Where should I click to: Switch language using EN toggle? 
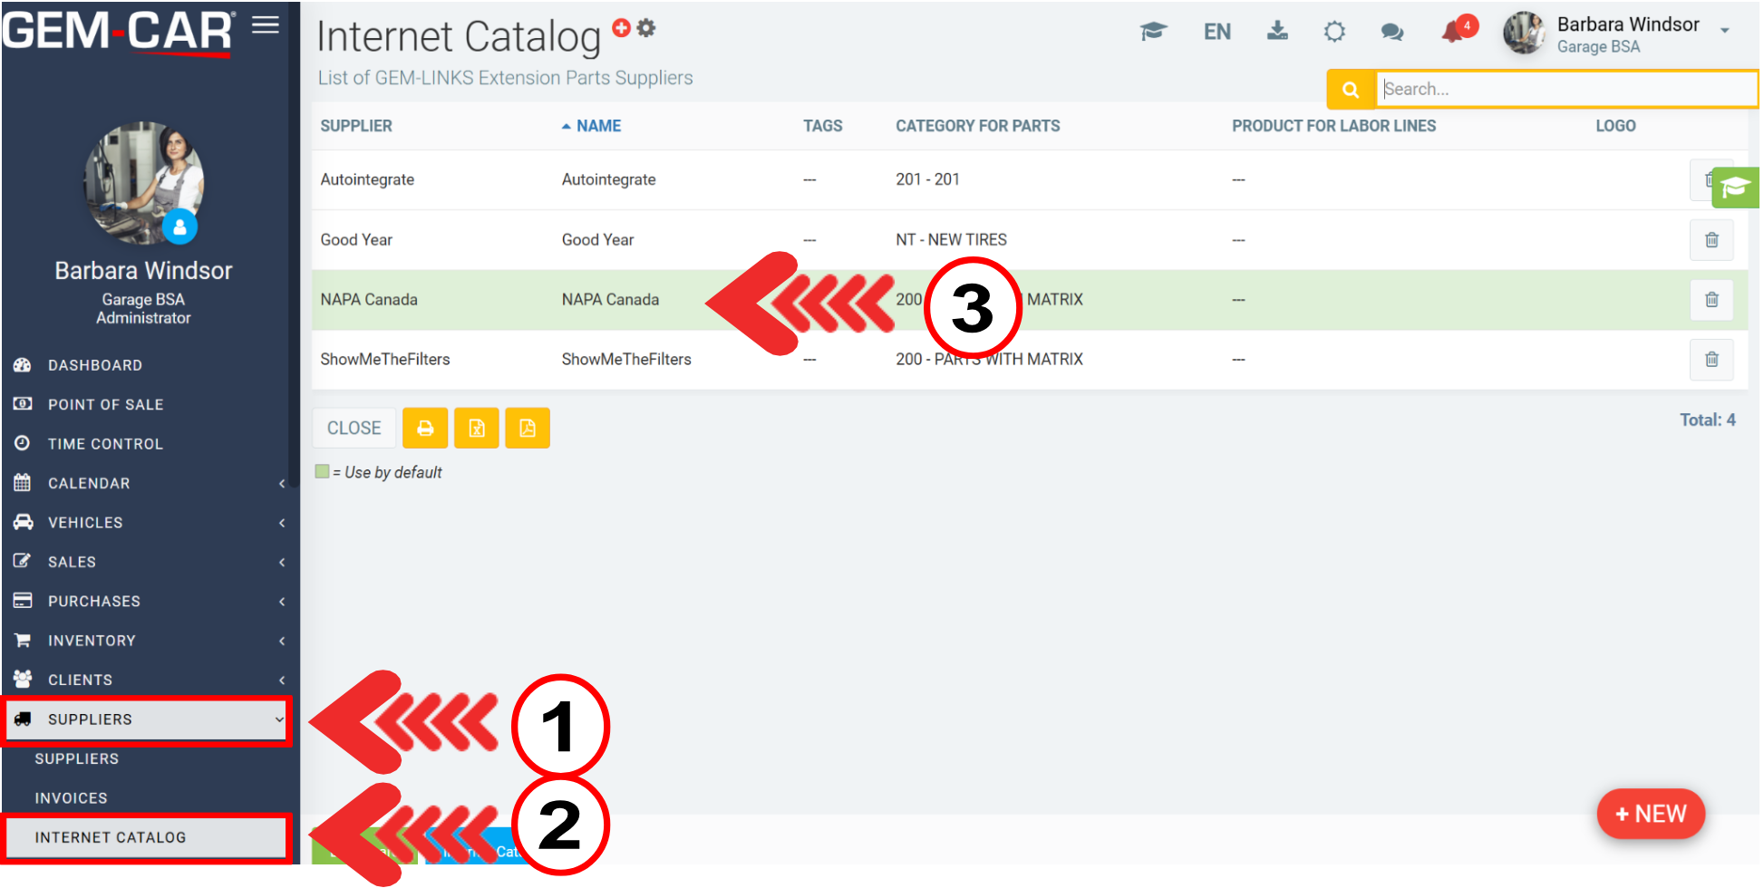[x=1216, y=33]
